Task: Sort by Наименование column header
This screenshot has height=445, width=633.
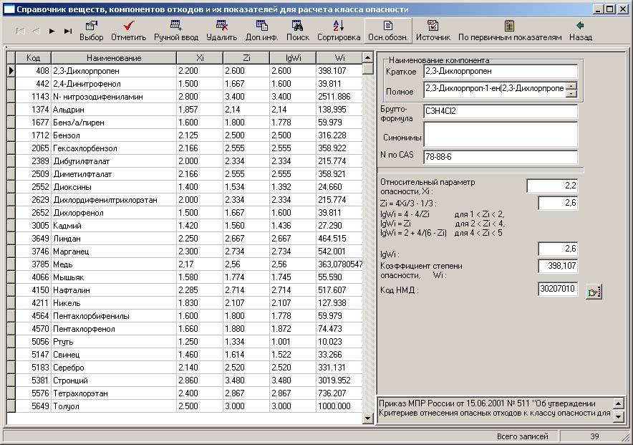Action: click(x=114, y=58)
